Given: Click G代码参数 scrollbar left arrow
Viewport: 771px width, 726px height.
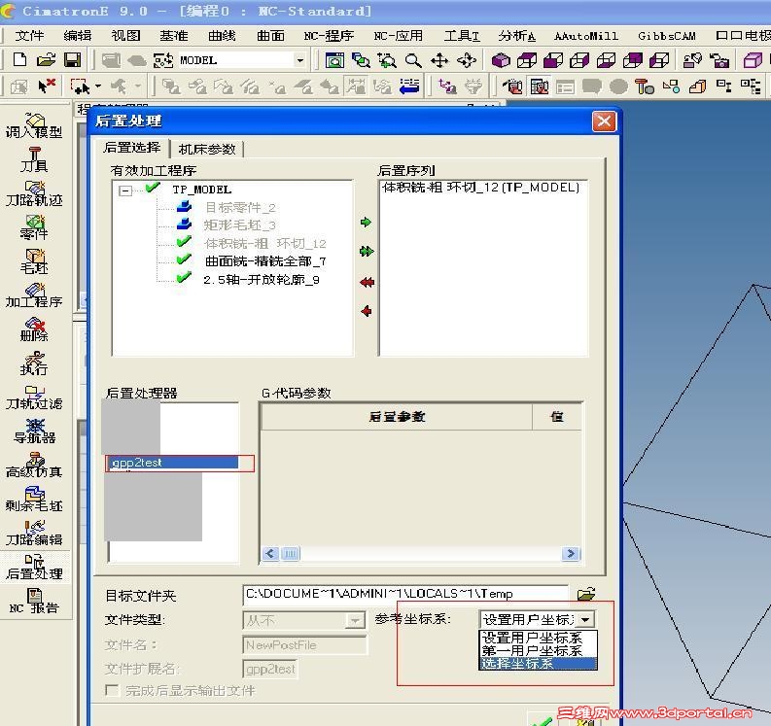Looking at the screenshot, I should (x=270, y=553).
